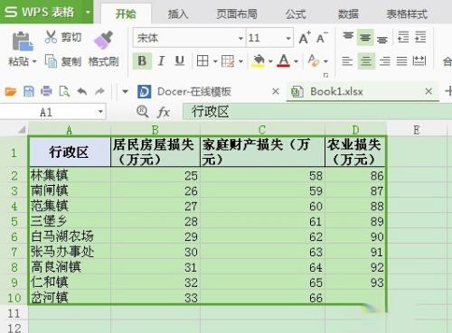This screenshot has width=452, height=333.
Task: Open the 数据 tab
Action: pyautogui.click(x=348, y=14)
